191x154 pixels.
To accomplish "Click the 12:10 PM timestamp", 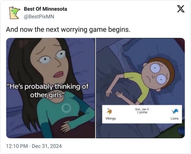I will [17, 146].
